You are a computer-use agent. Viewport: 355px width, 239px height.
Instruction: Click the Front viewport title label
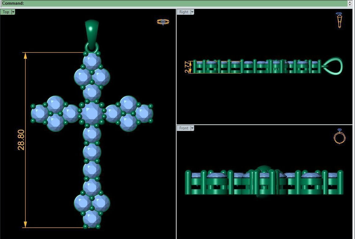pos(184,128)
